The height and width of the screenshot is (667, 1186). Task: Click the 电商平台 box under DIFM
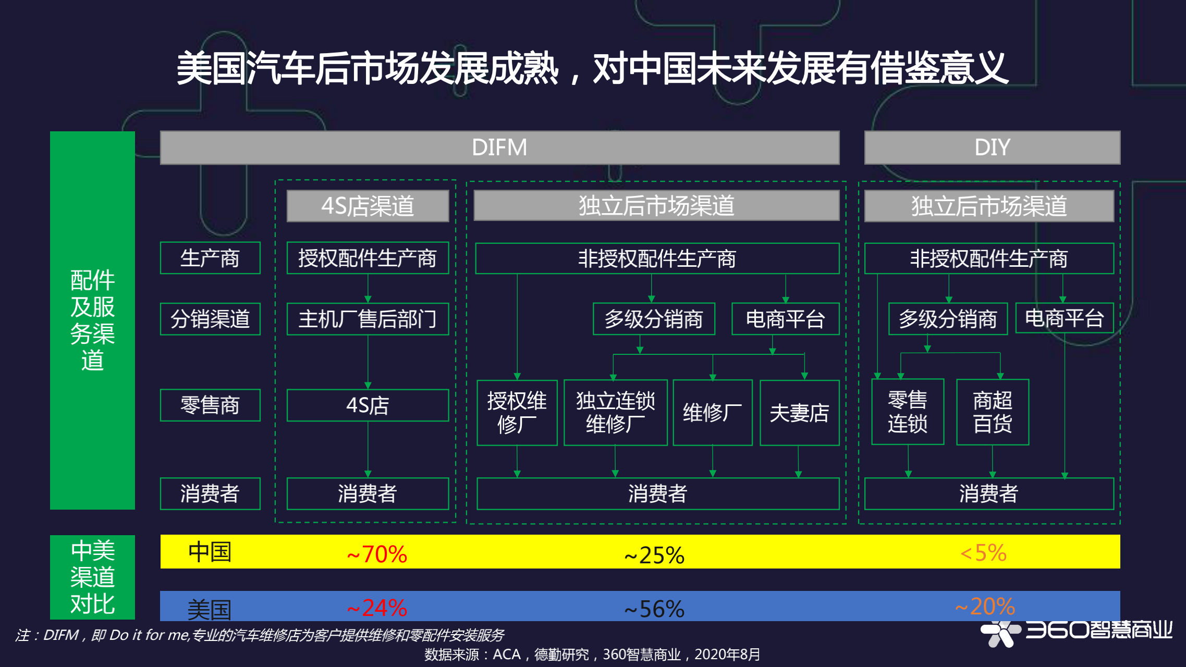pyautogui.click(x=785, y=319)
